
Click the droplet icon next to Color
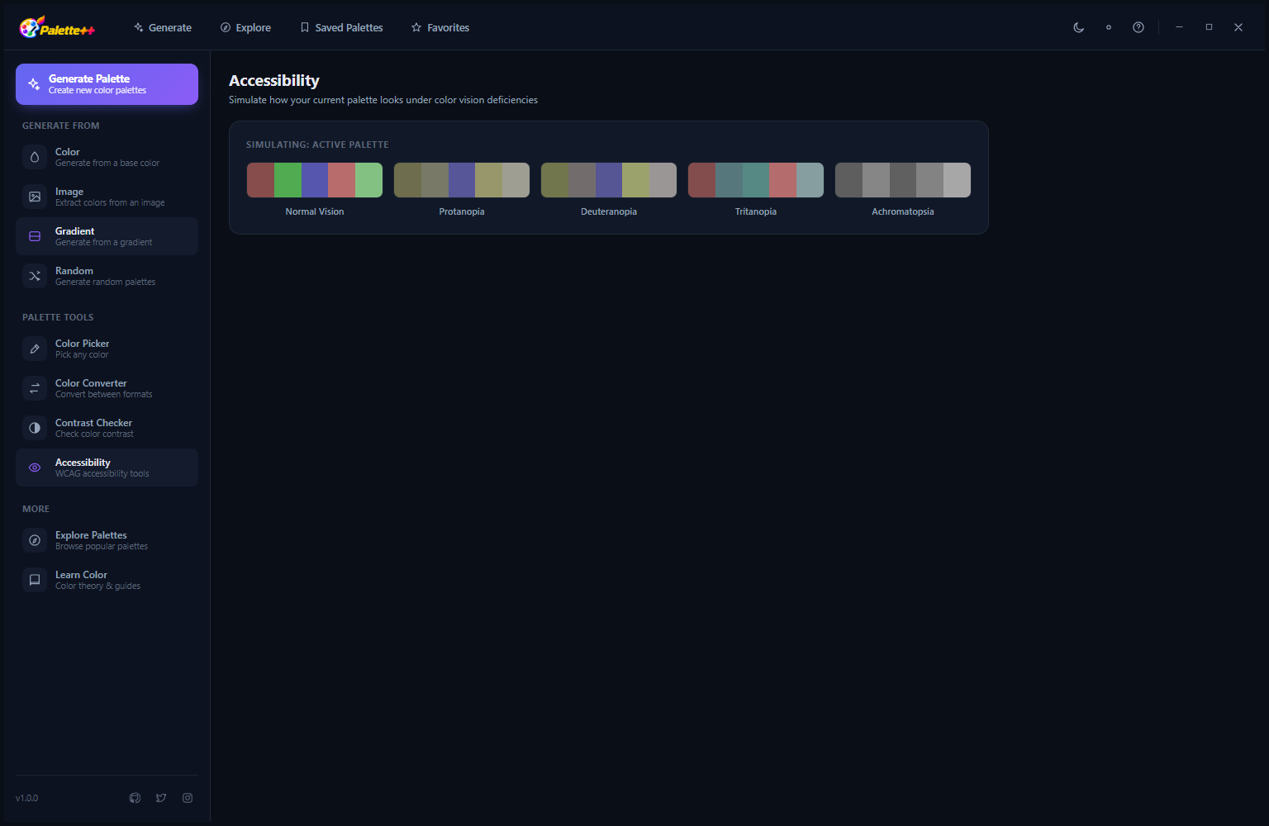[x=35, y=157]
